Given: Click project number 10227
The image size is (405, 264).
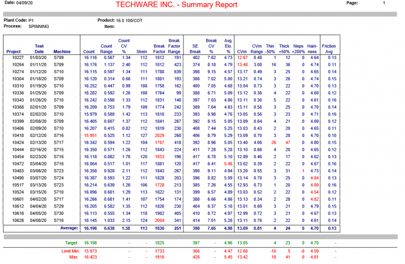Looking at the screenshot, I should [18, 57].
